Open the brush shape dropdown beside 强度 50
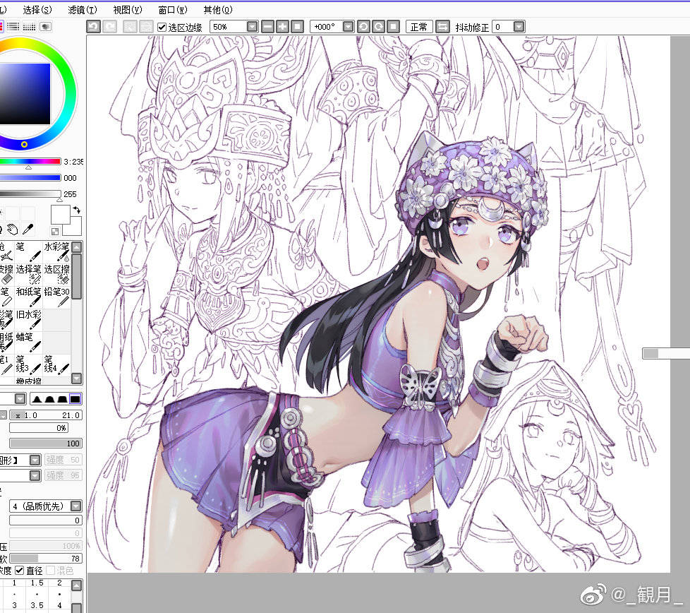The height and width of the screenshot is (613, 690). coord(35,460)
